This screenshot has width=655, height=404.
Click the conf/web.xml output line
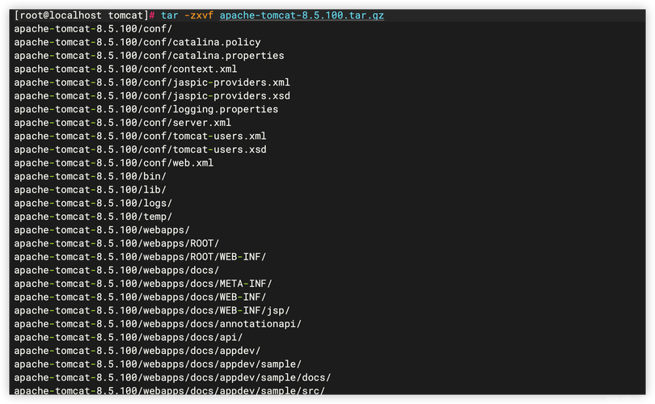tap(116, 163)
